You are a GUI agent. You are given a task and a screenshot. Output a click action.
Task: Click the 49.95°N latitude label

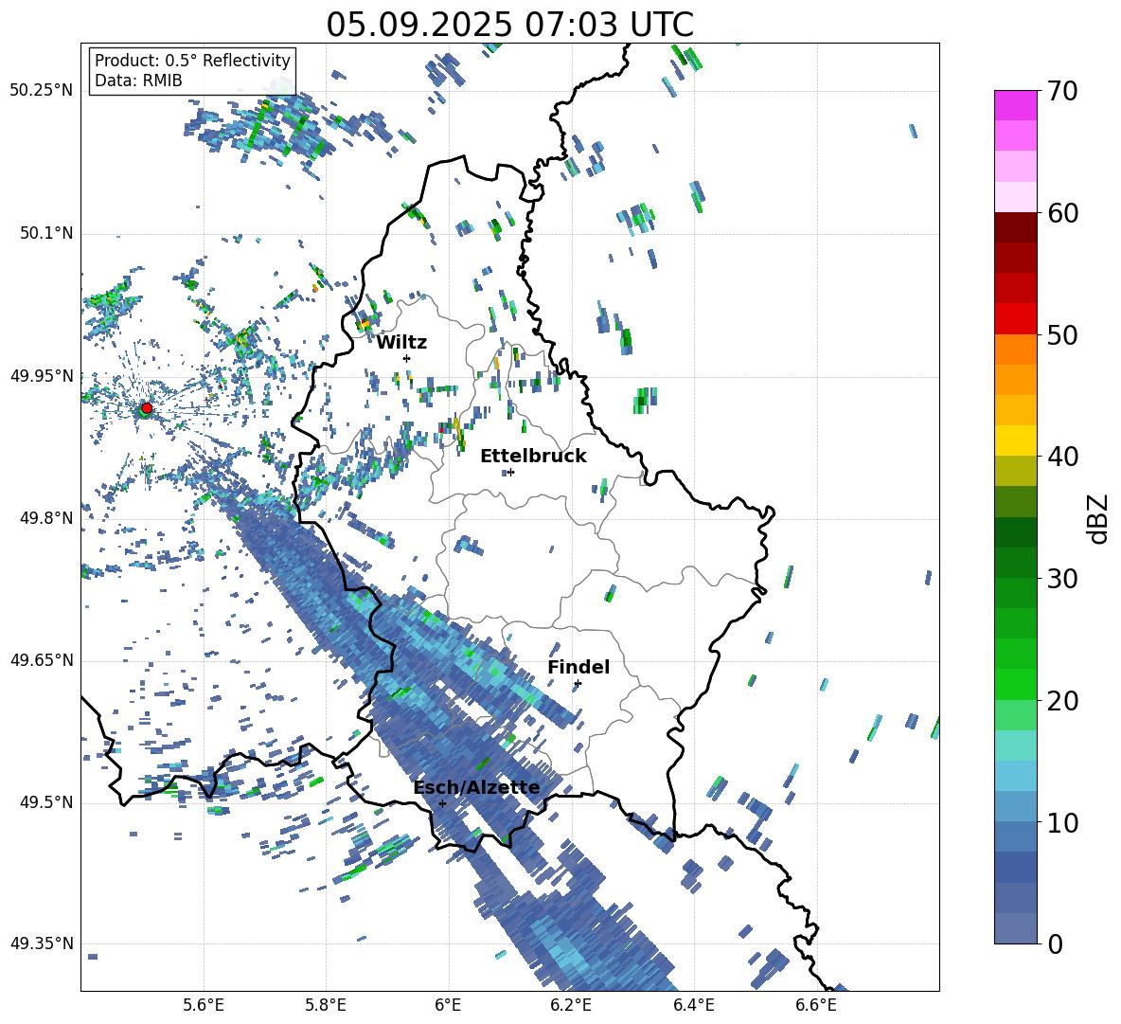(x=42, y=375)
